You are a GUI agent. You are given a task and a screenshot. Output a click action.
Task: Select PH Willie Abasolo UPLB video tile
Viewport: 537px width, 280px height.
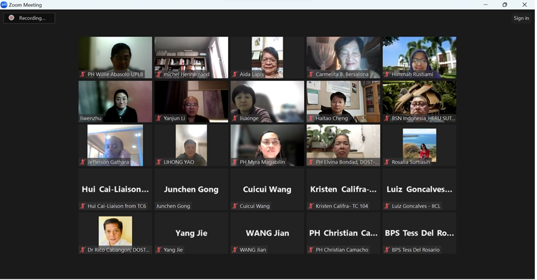tap(115, 58)
